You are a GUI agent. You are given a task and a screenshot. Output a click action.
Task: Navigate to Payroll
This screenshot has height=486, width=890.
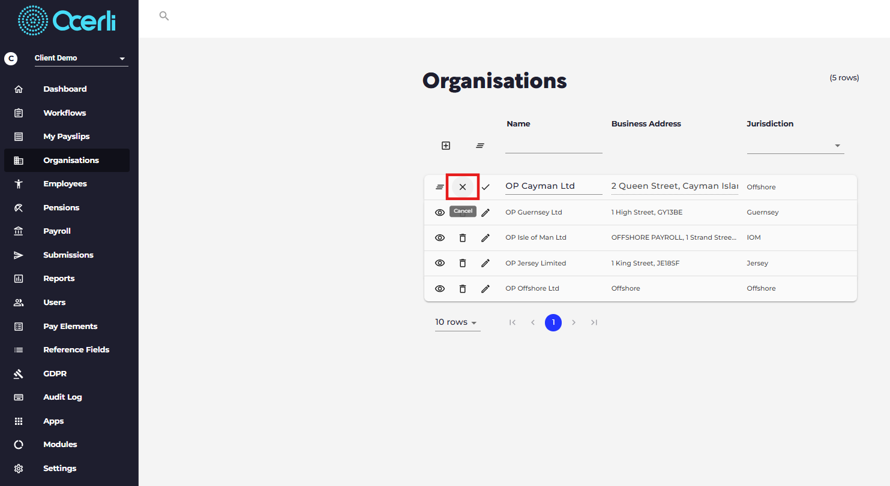tap(67, 231)
